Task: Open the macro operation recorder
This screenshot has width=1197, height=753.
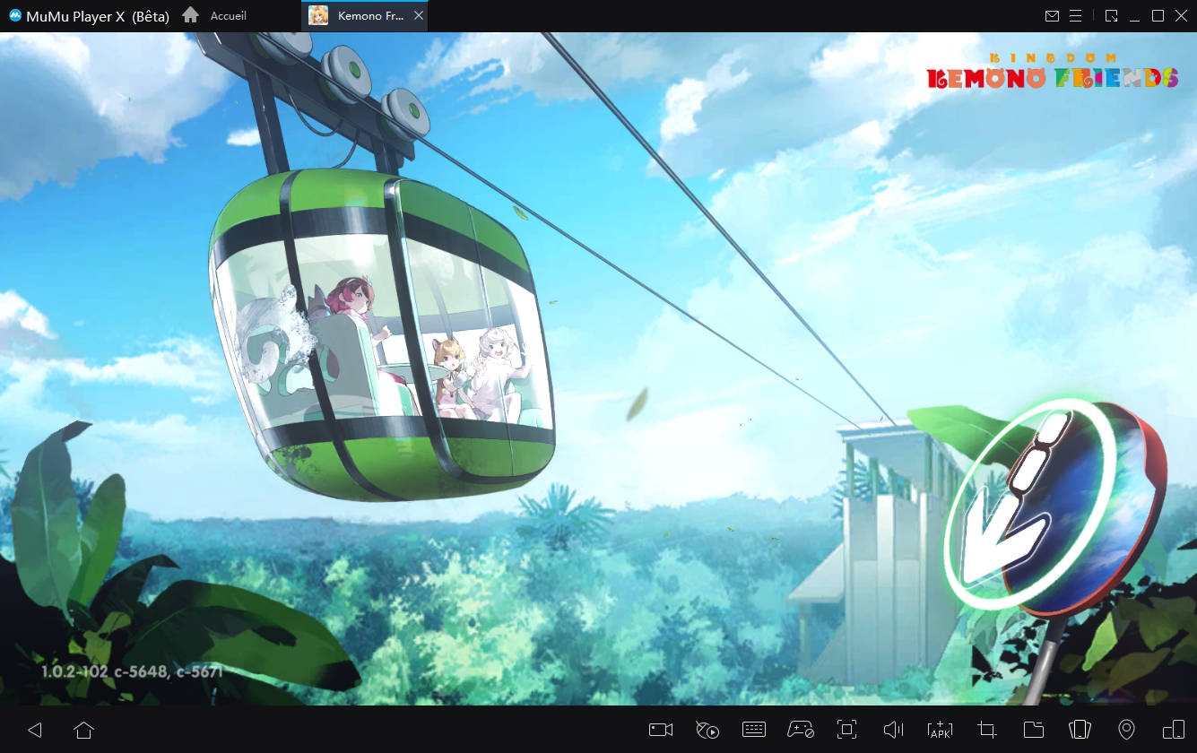Action: [x=707, y=730]
